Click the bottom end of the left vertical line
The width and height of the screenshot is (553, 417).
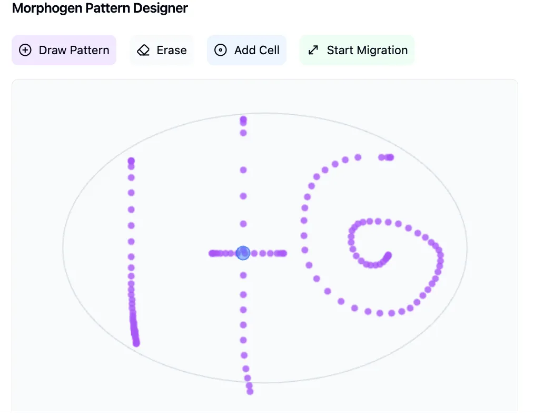point(136,343)
